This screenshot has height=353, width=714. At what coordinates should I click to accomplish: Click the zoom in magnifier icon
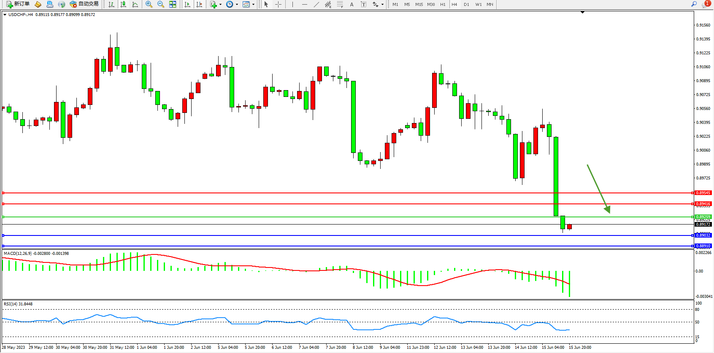[x=149, y=4]
